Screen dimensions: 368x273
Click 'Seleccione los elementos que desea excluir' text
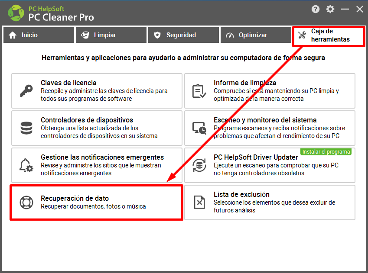point(274,206)
